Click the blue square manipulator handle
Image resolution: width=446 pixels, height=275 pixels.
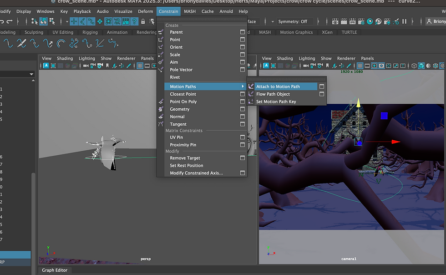(x=384, y=116)
